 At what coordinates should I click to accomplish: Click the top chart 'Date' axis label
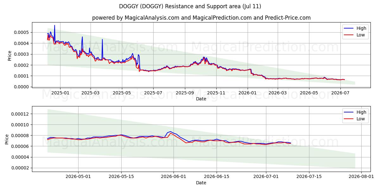pos(201,99)
